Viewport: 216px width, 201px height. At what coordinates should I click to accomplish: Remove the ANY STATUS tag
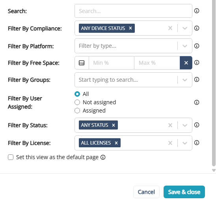click(114, 125)
